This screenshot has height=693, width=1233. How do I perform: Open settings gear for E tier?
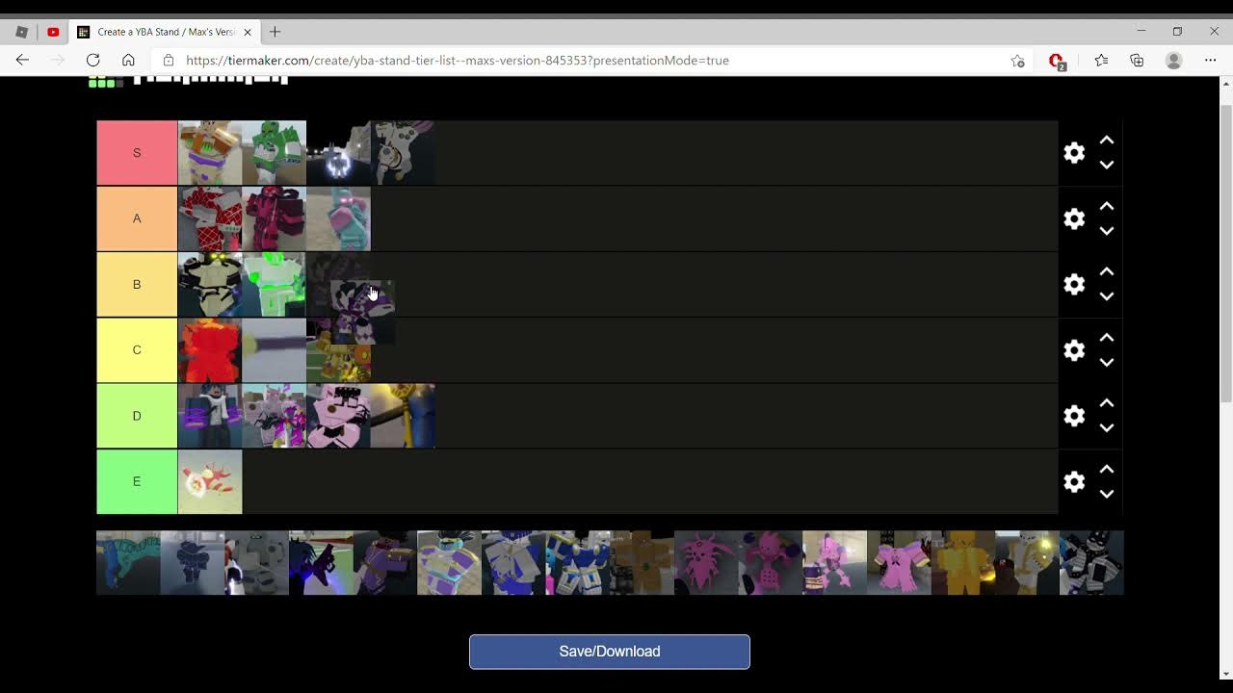1074,481
